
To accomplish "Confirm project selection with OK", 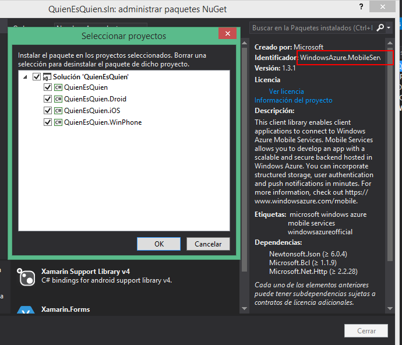I will tap(158, 244).
